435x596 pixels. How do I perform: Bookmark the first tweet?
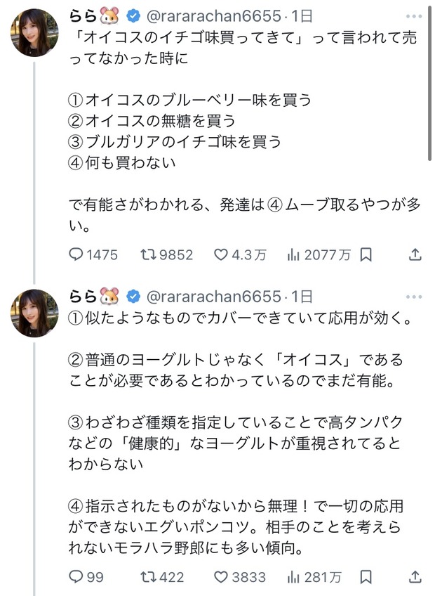click(366, 255)
